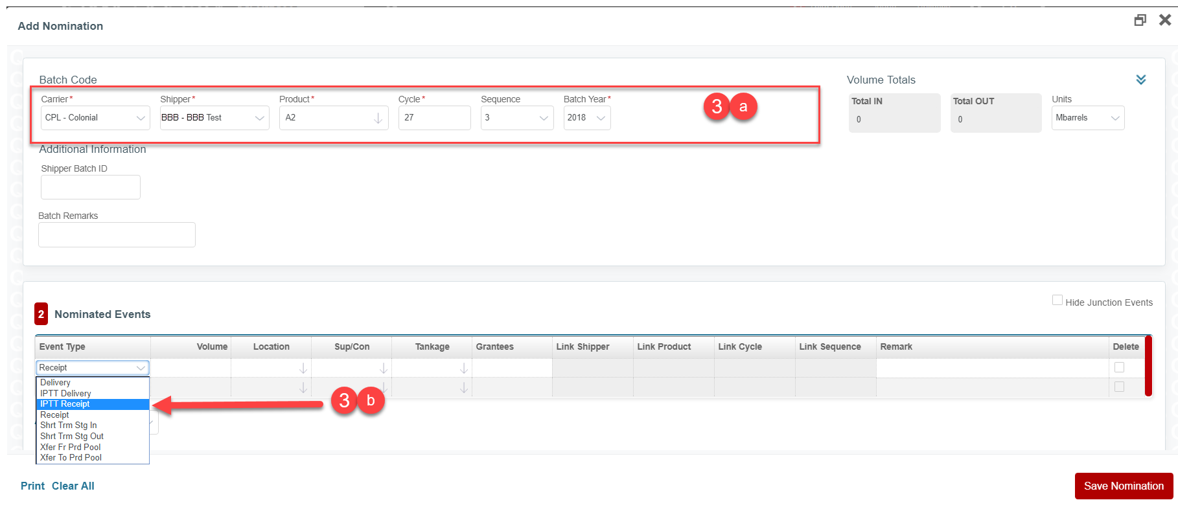Click the red vertical scrollbar in events grid
This screenshot has height=522, width=1178.
1148,365
